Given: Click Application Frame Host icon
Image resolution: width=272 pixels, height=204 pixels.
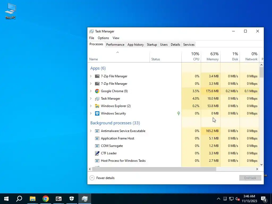Looking at the screenshot, I should (97, 138).
